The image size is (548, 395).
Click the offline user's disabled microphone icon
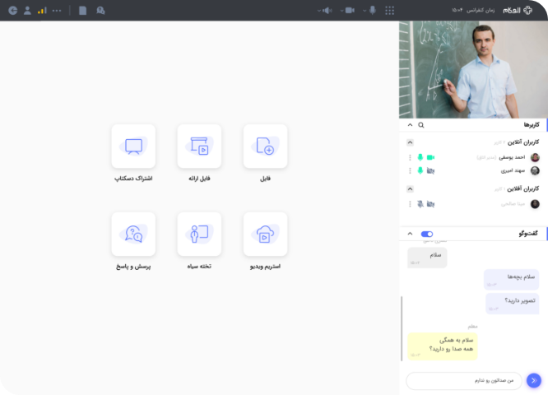tap(420, 204)
